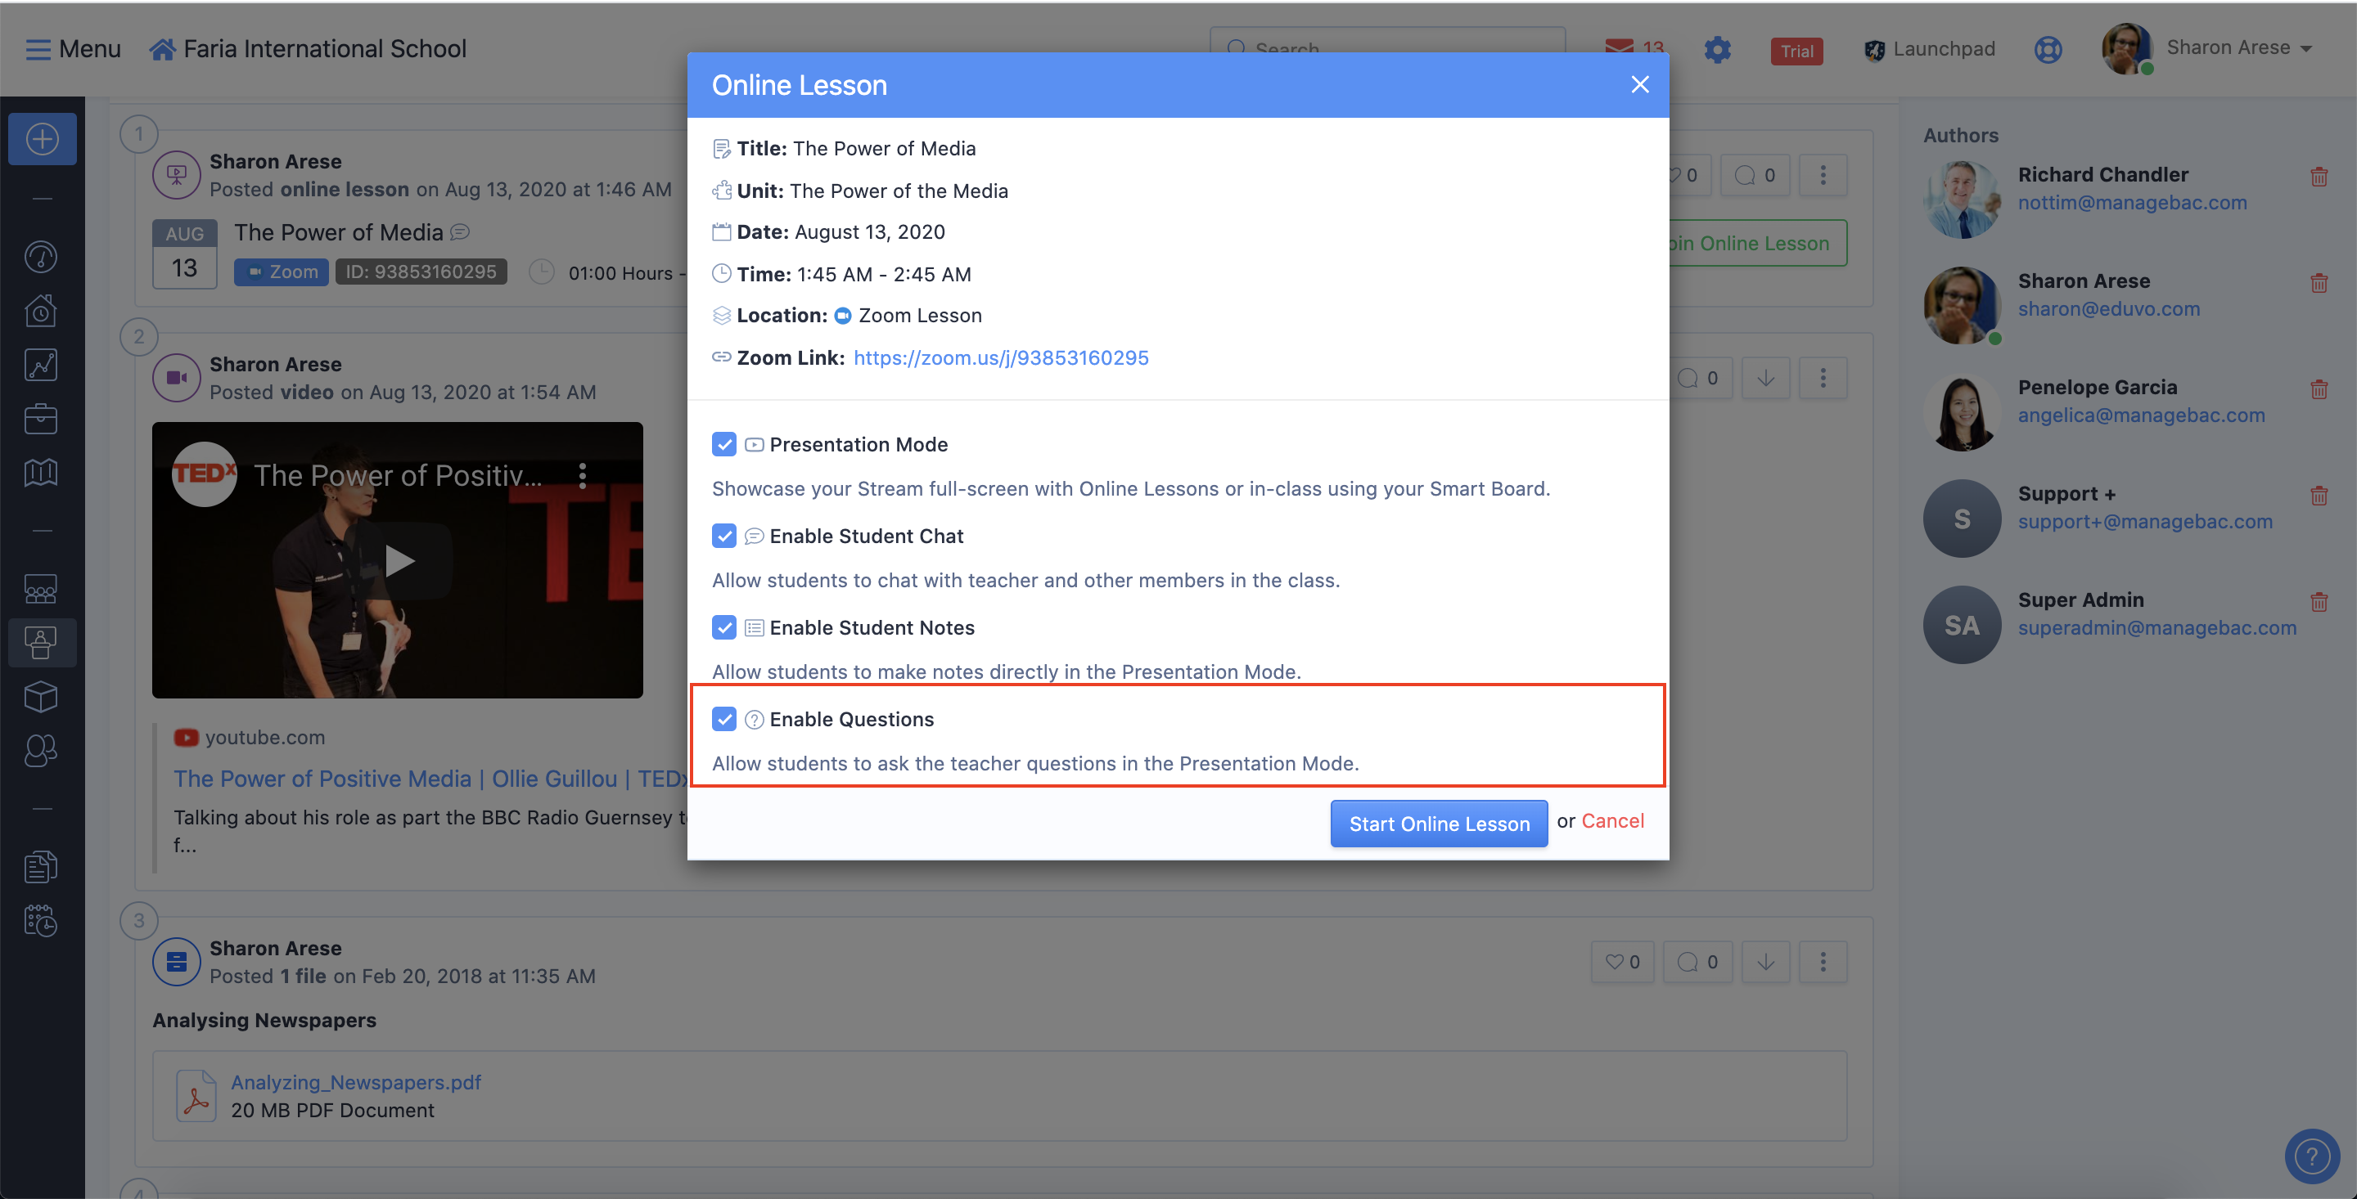The image size is (2357, 1199).
Task: Disable the Enable Questions checkbox
Action: 723,720
